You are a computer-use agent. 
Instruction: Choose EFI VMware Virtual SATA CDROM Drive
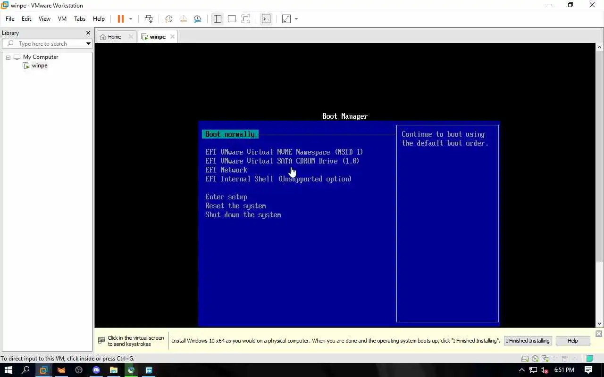pos(282,161)
